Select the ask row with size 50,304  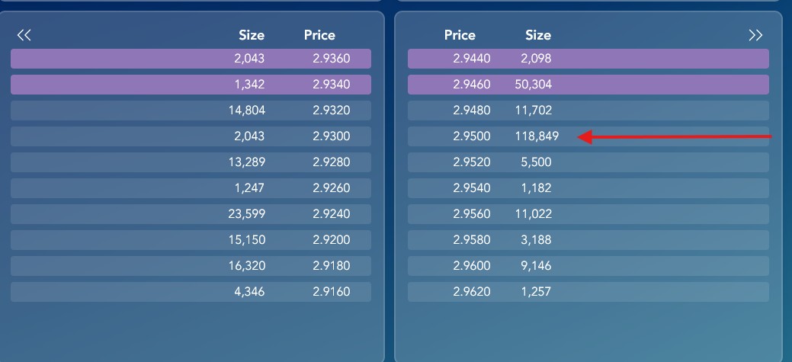pyautogui.click(x=588, y=85)
